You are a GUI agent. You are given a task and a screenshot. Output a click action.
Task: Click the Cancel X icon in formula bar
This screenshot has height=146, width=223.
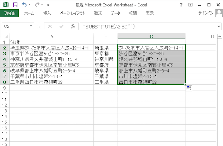[x=50, y=26]
